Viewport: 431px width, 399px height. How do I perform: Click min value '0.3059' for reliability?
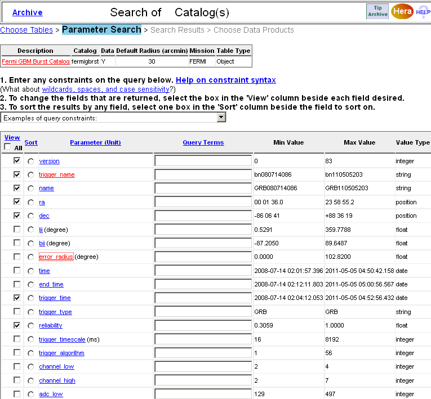(x=264, y=325)
